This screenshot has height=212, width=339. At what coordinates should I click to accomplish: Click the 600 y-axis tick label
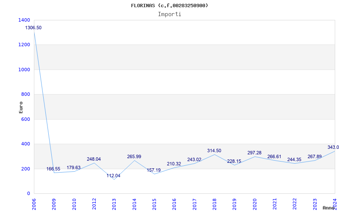pyautogui.click(x=26, y=119)
